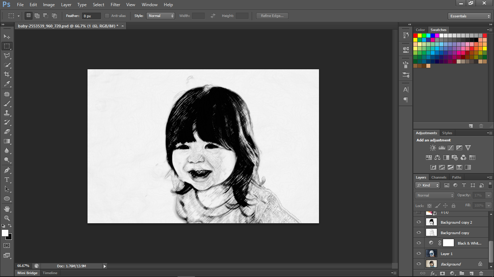This screenshot has height=277, width=494.
Task: Select the Horizontal Type tool
Action: point(7,180)
